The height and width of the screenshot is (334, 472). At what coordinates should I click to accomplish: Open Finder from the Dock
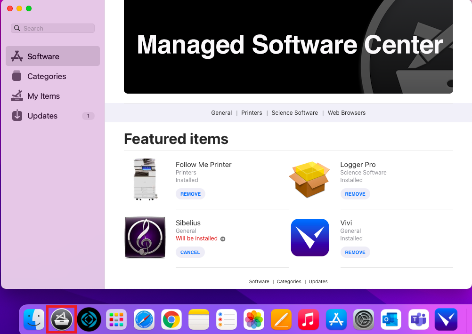tap(34, 319)
